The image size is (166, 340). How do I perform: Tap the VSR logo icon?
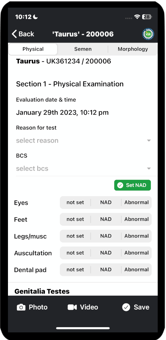click(x=148, y=34)
